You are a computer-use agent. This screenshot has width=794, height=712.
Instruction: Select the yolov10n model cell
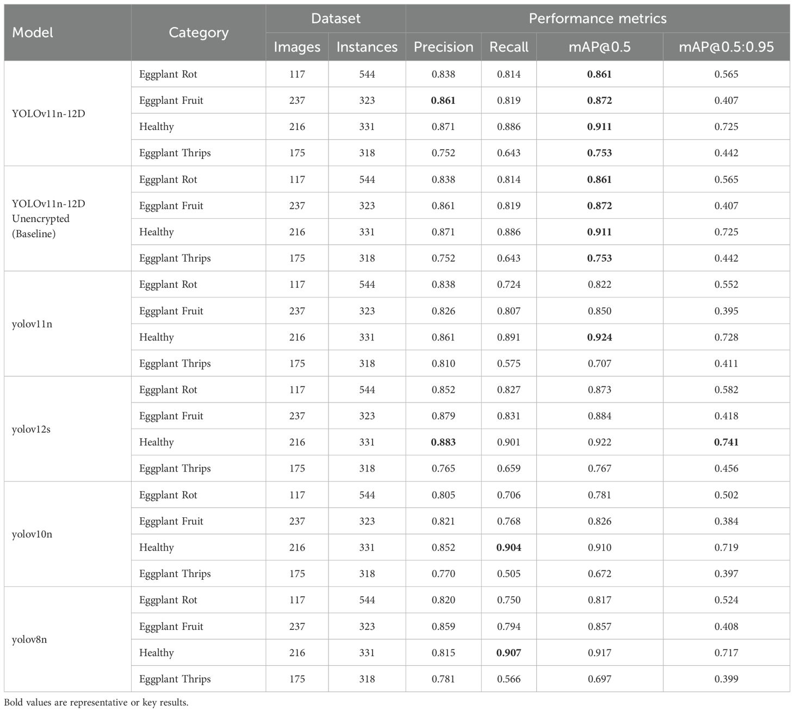(x=32, y=534)
